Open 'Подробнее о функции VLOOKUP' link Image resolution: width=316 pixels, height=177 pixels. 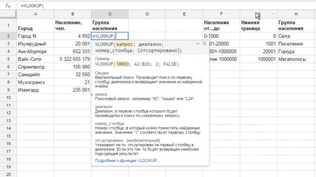pyautogui.click(x=127, y=161)
